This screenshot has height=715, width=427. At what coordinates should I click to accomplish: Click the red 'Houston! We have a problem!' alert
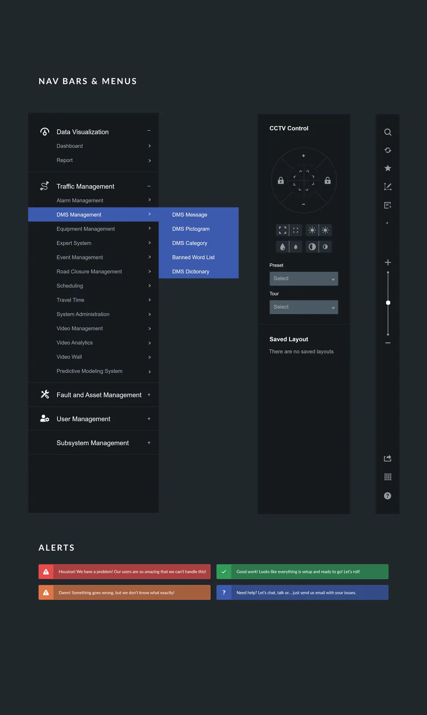124,572
